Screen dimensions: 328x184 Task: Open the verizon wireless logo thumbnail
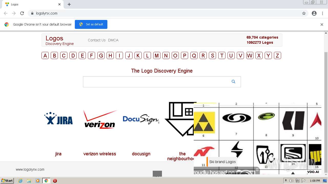(100, 119)
